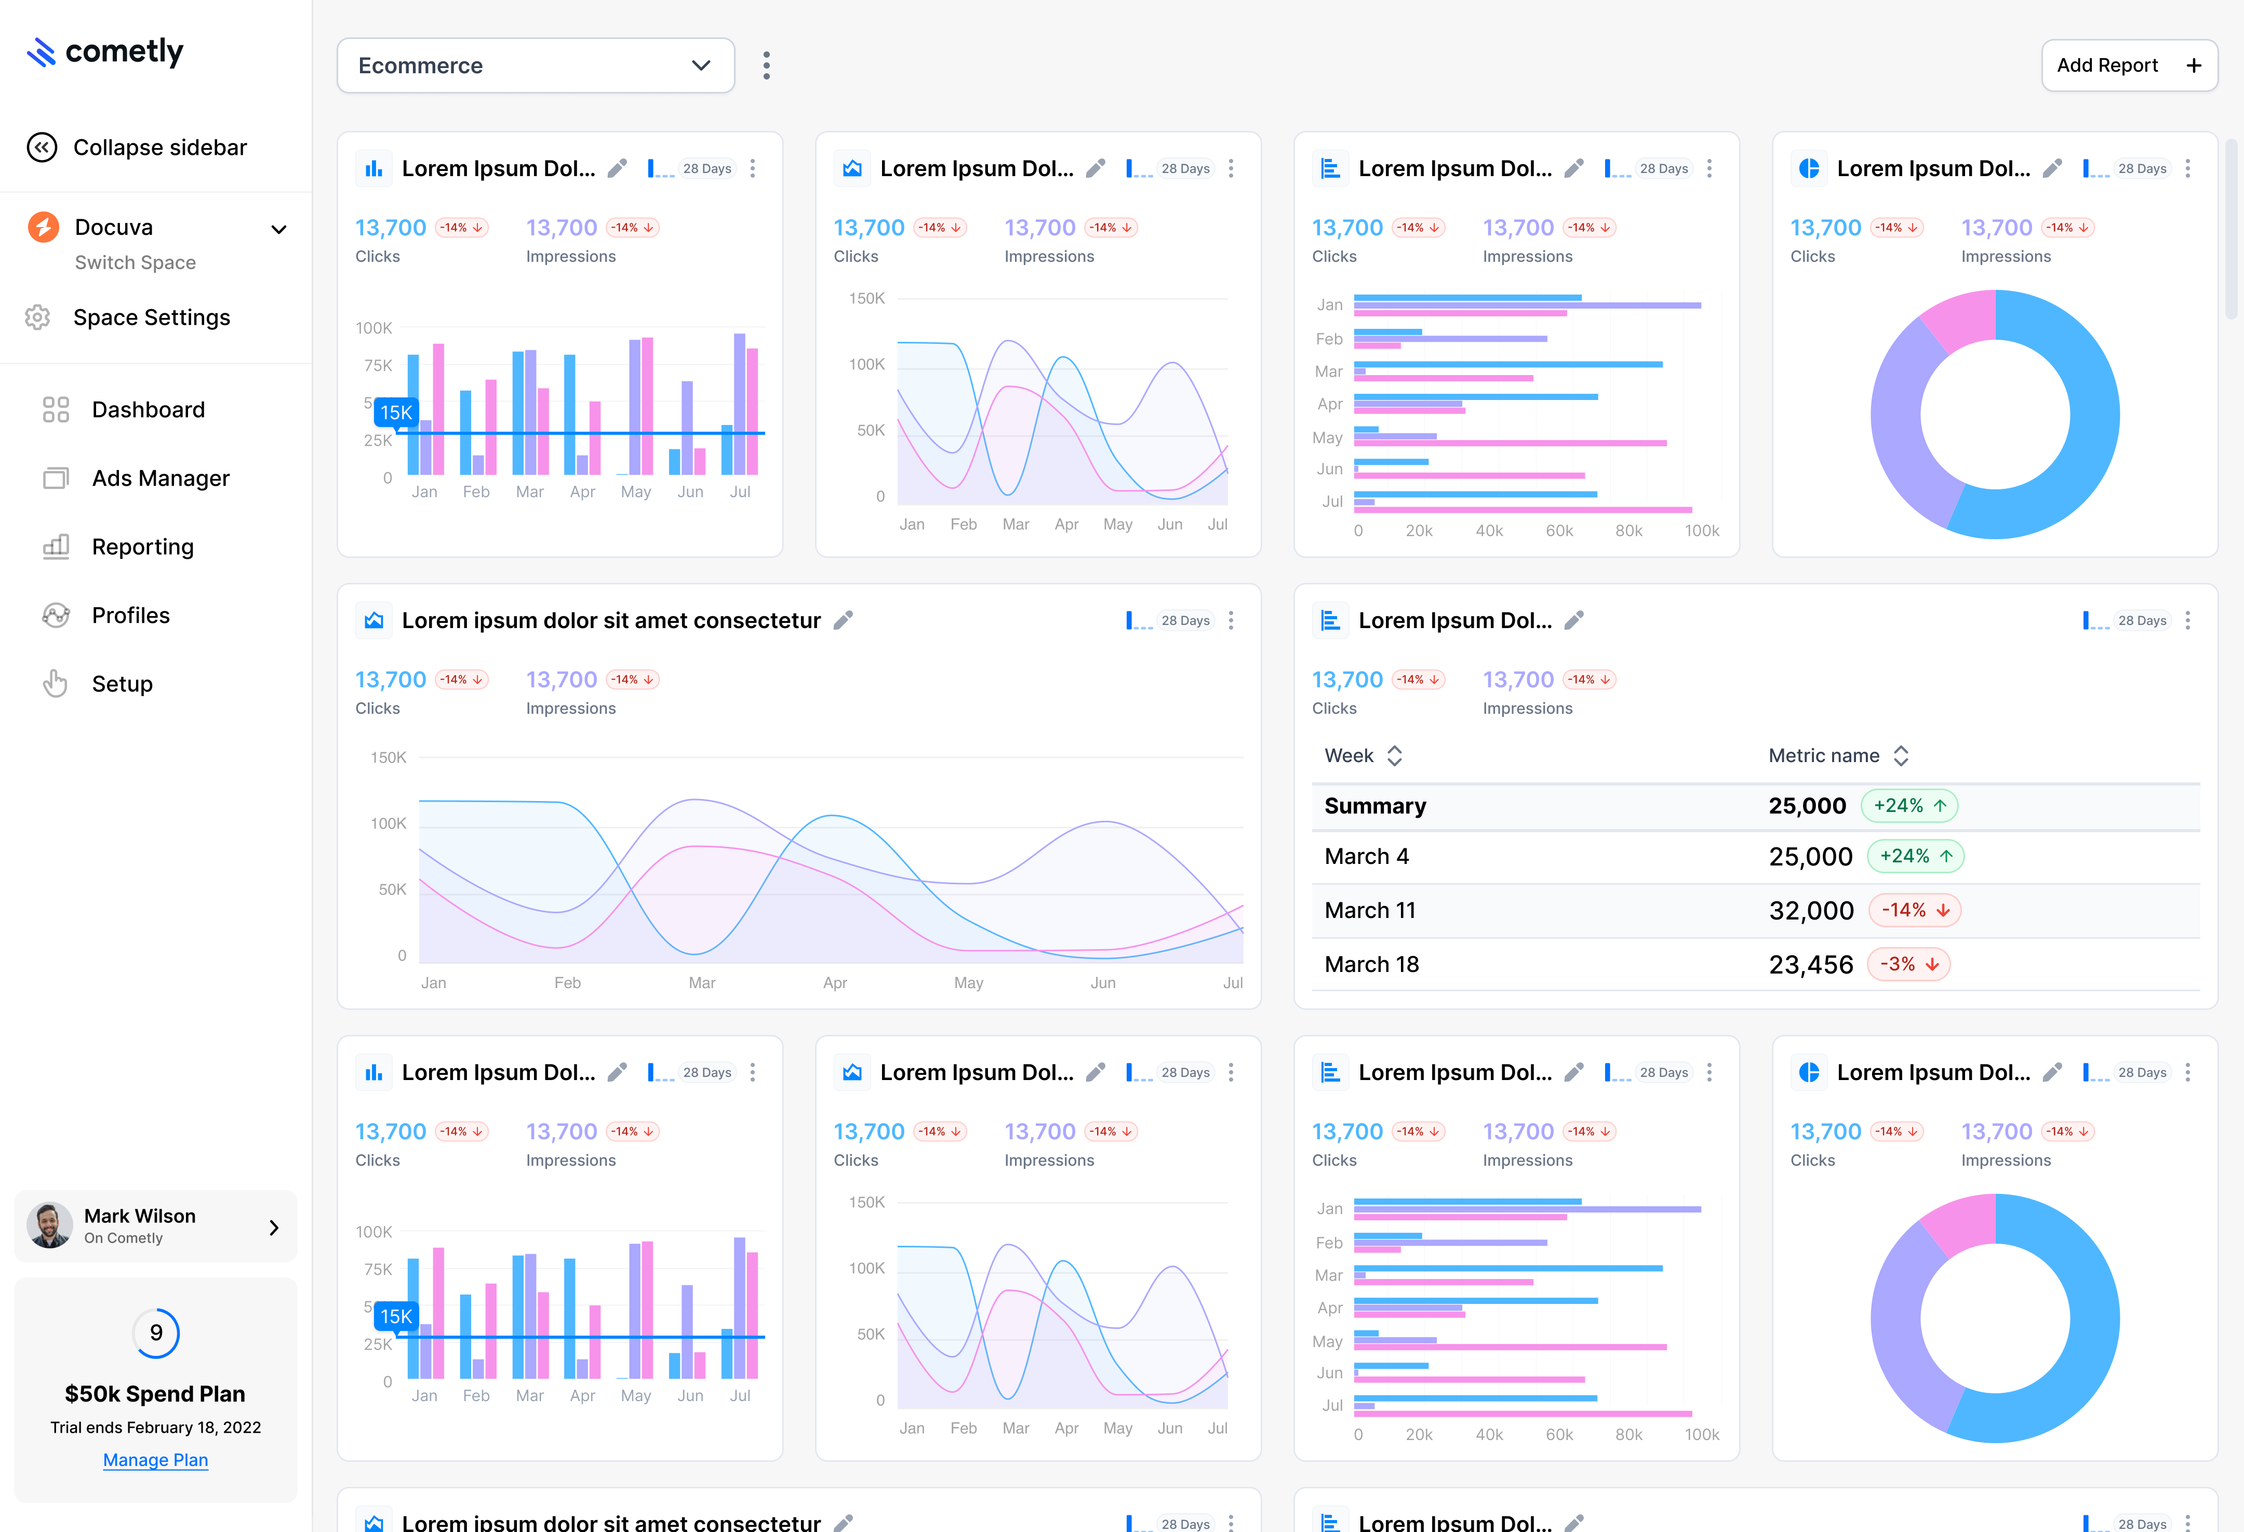This screenshot has width=2244, height=1532.
Task: Click the page vertical scrollbar
Action: click(x=2232, y=229)
